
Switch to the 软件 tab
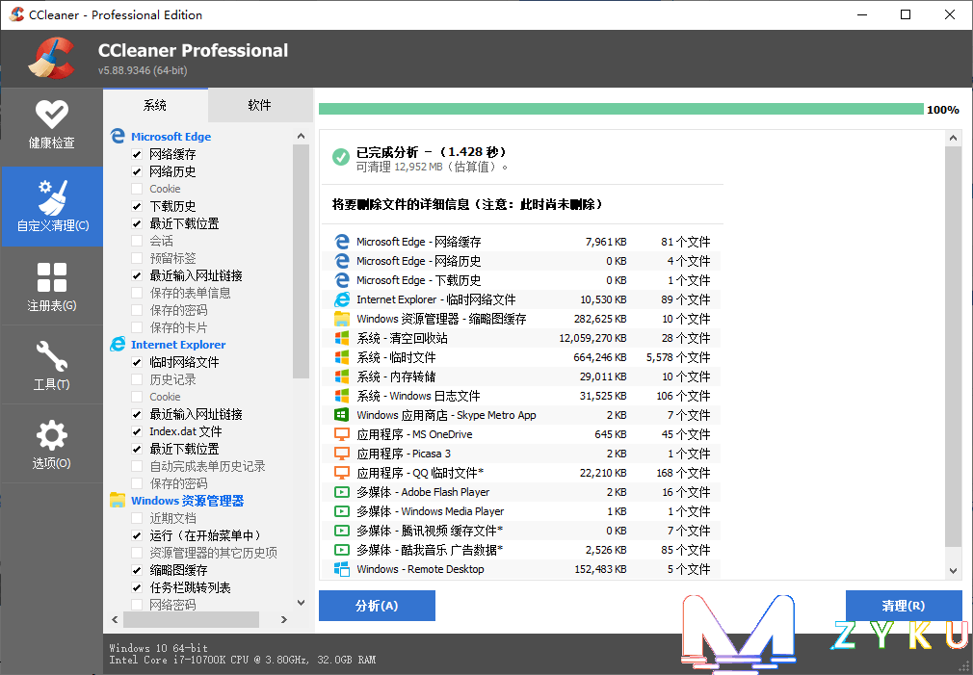click(259, 105)
